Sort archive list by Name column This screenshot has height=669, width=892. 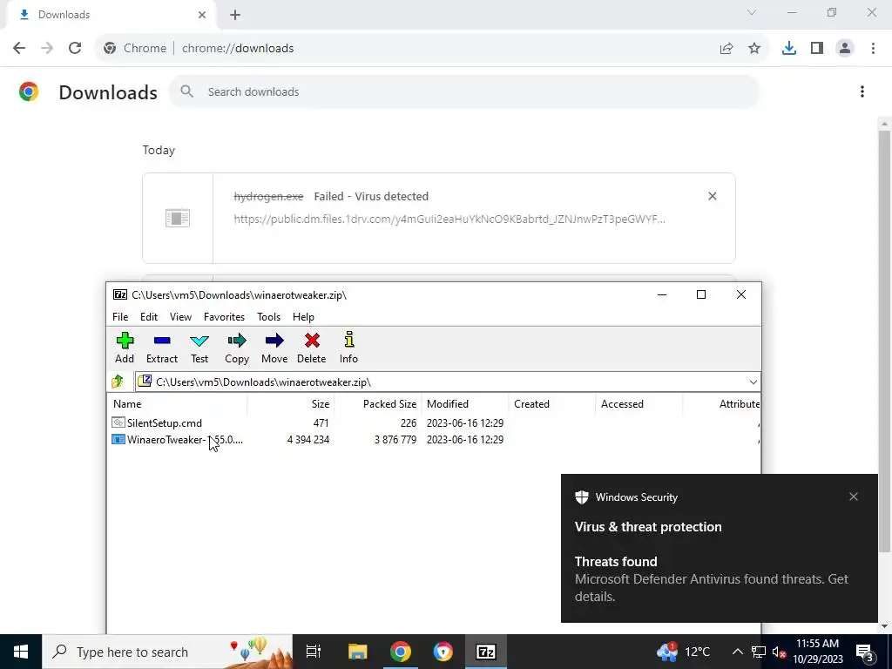pos(177,404)
